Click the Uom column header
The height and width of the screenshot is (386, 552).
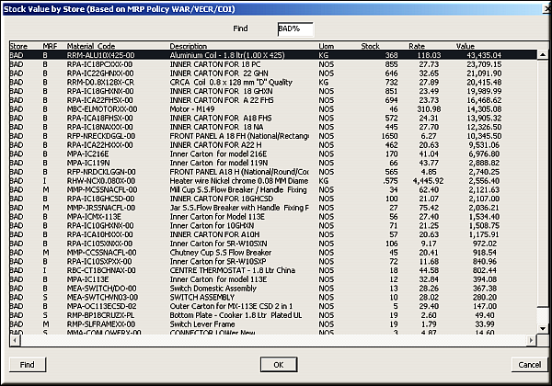point(326,46)
